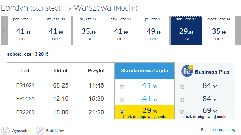Switch to pt., cze 12 date tab

click(154, 31)
